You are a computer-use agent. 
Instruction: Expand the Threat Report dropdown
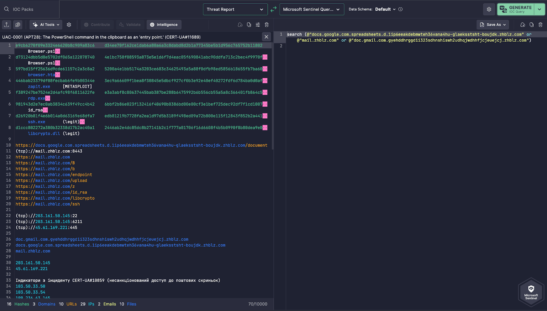tap(235, 9)
